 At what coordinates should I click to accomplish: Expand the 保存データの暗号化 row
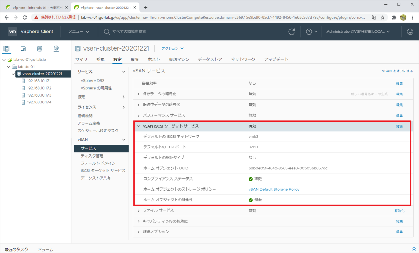click(139, 94)
